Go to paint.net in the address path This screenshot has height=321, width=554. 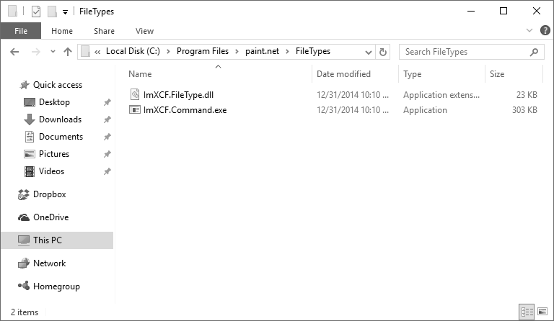pyautogui.click(x=262, y=51)
